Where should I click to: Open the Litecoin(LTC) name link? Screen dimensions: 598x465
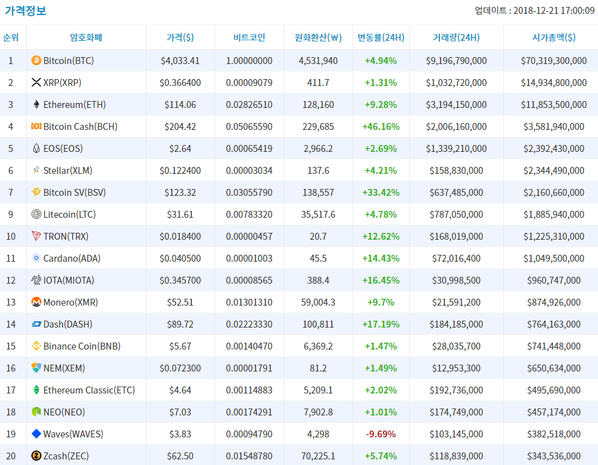pos(70,215)
